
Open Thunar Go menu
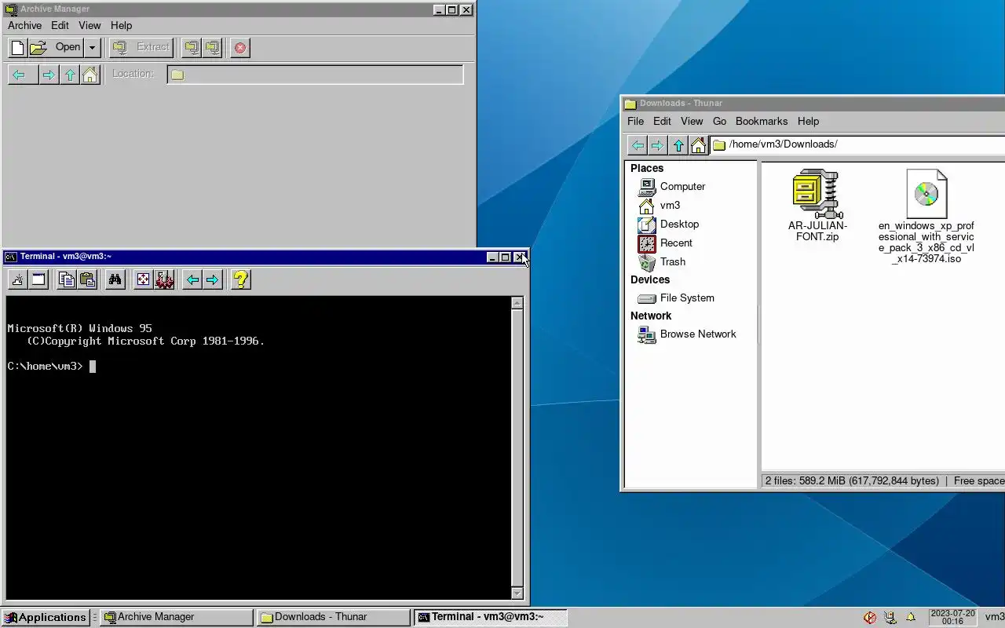pos(719,121)
